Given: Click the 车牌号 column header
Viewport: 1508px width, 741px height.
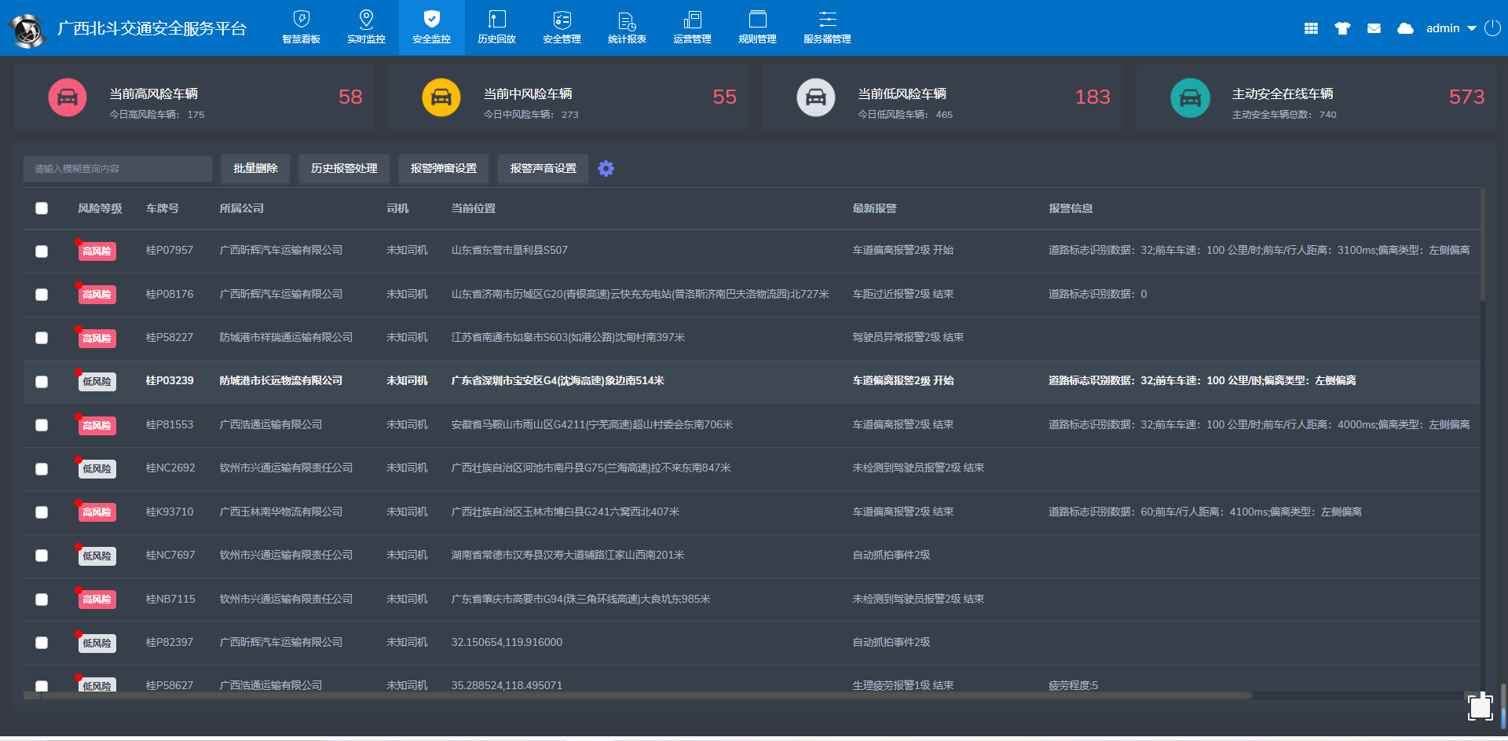Looking at the screenshot, I should (163, 208).
